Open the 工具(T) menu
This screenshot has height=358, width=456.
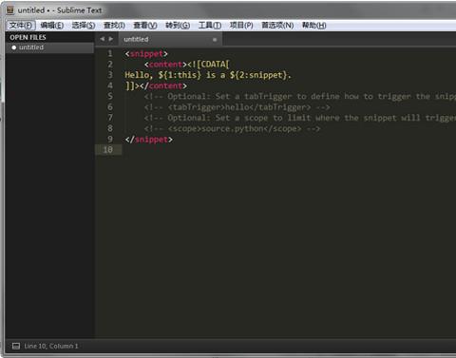coord(210,26)
